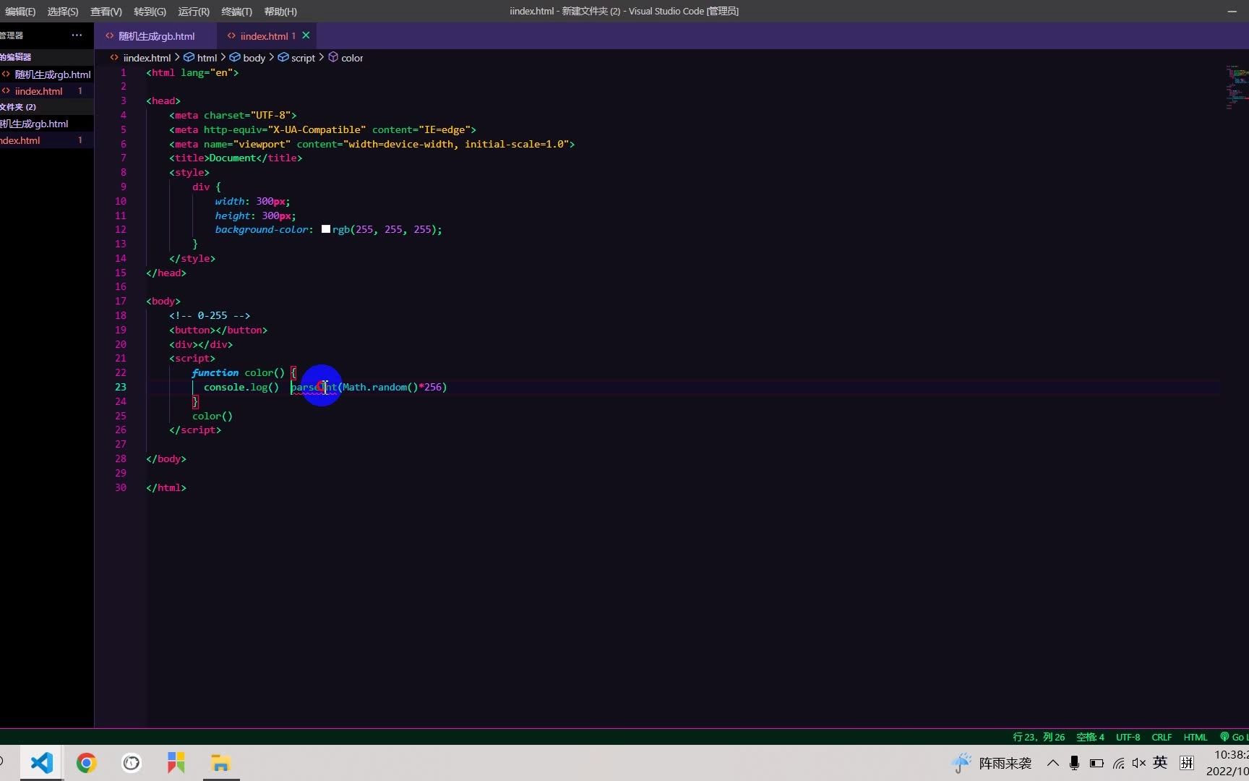Toggle 拼 pinyin IME mode indicator
The width and height of the screenshot is (1249, 781).
point(1187,763)
